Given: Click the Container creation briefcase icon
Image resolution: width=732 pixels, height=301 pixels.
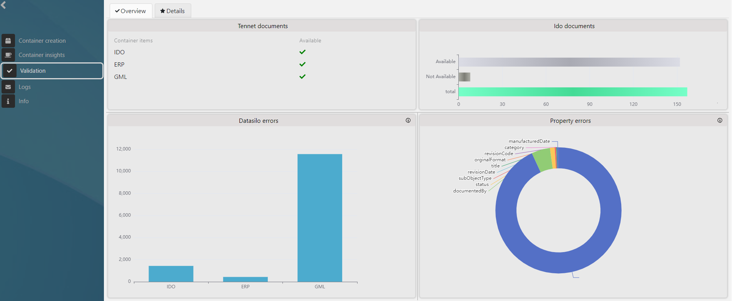Looking at the screenshot, I should tap(8, 40).
